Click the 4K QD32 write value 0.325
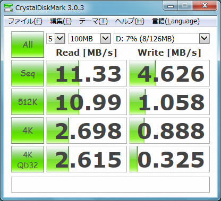Viewport: 221px width, 201px height. (169, 159)
